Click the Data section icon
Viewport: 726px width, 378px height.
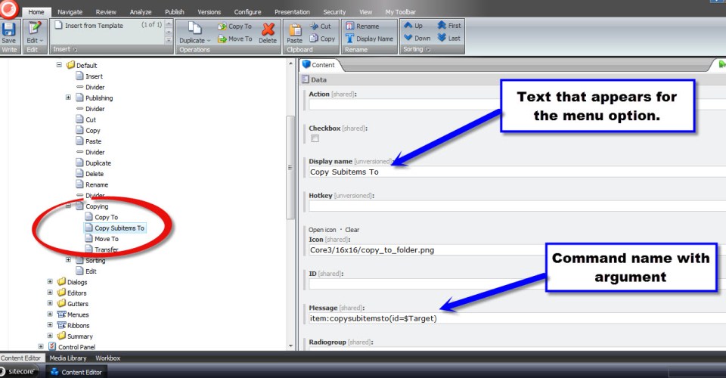(305, 79)
